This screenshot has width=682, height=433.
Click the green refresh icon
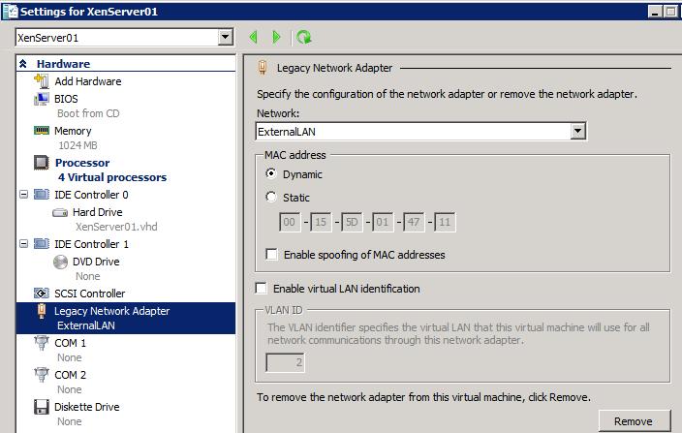pos(303,38)
